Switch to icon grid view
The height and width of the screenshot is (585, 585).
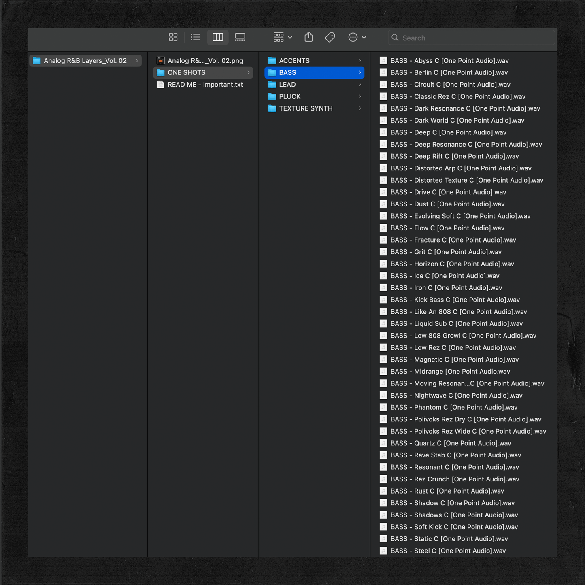point(173,37)
